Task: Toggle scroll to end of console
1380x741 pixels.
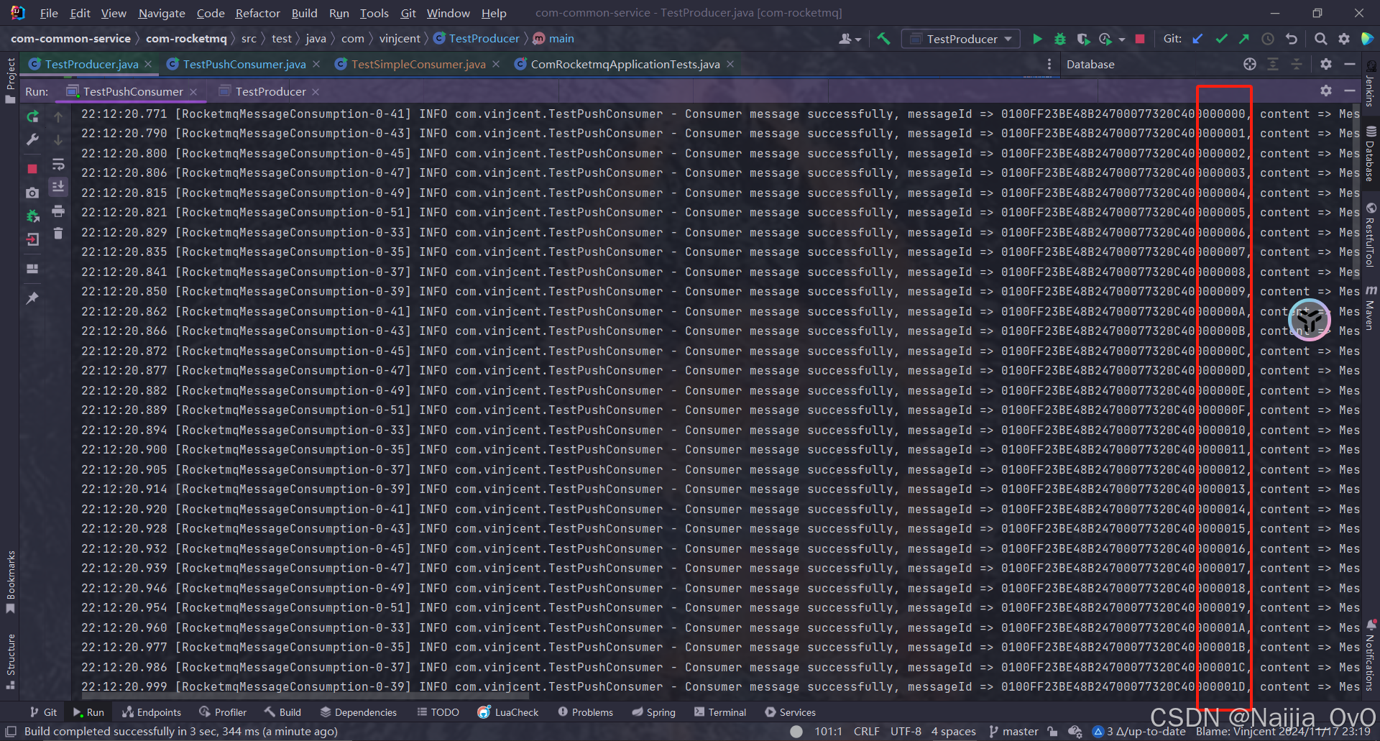Action: pos(58,187)
